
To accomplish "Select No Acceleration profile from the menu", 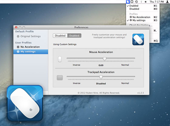I will (x=143, y=17).
